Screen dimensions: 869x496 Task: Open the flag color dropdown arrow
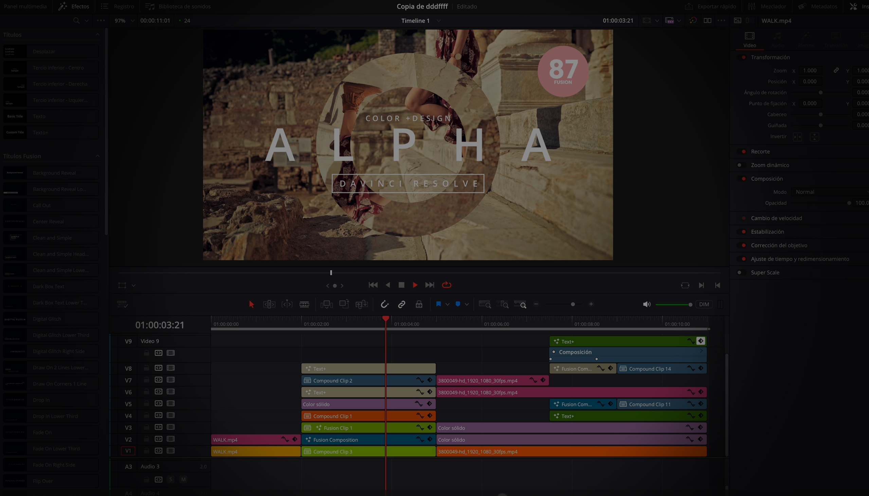(447, 304)
